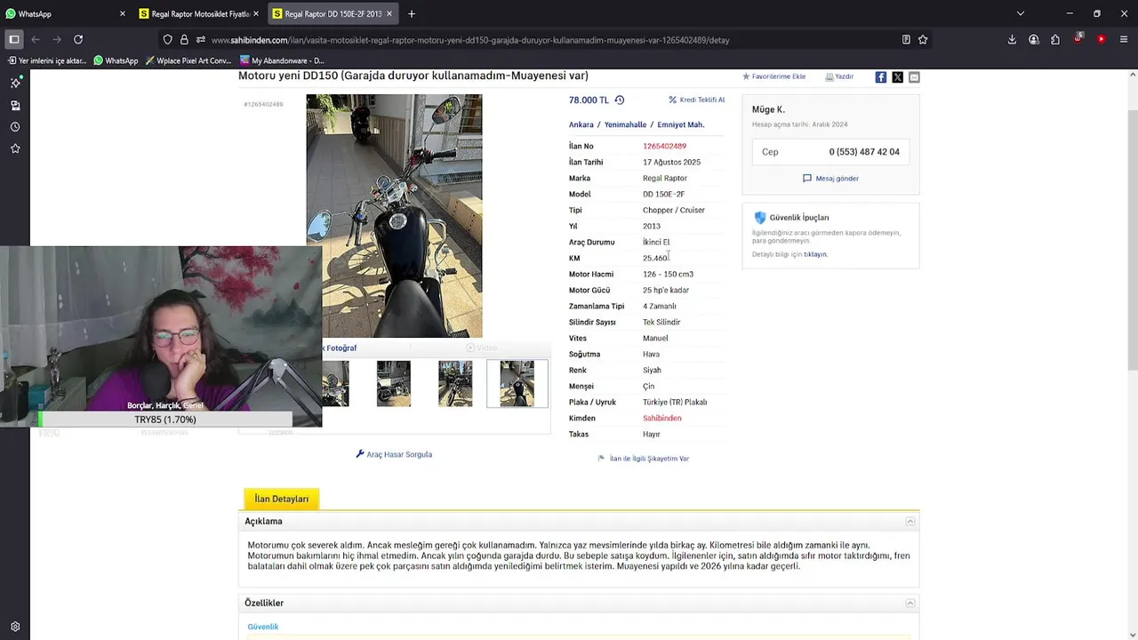Screen dimensions: 1138x640
Task: Open the AI chatbot sparkle sidebar icon
Action: click(x=15, y=83)
